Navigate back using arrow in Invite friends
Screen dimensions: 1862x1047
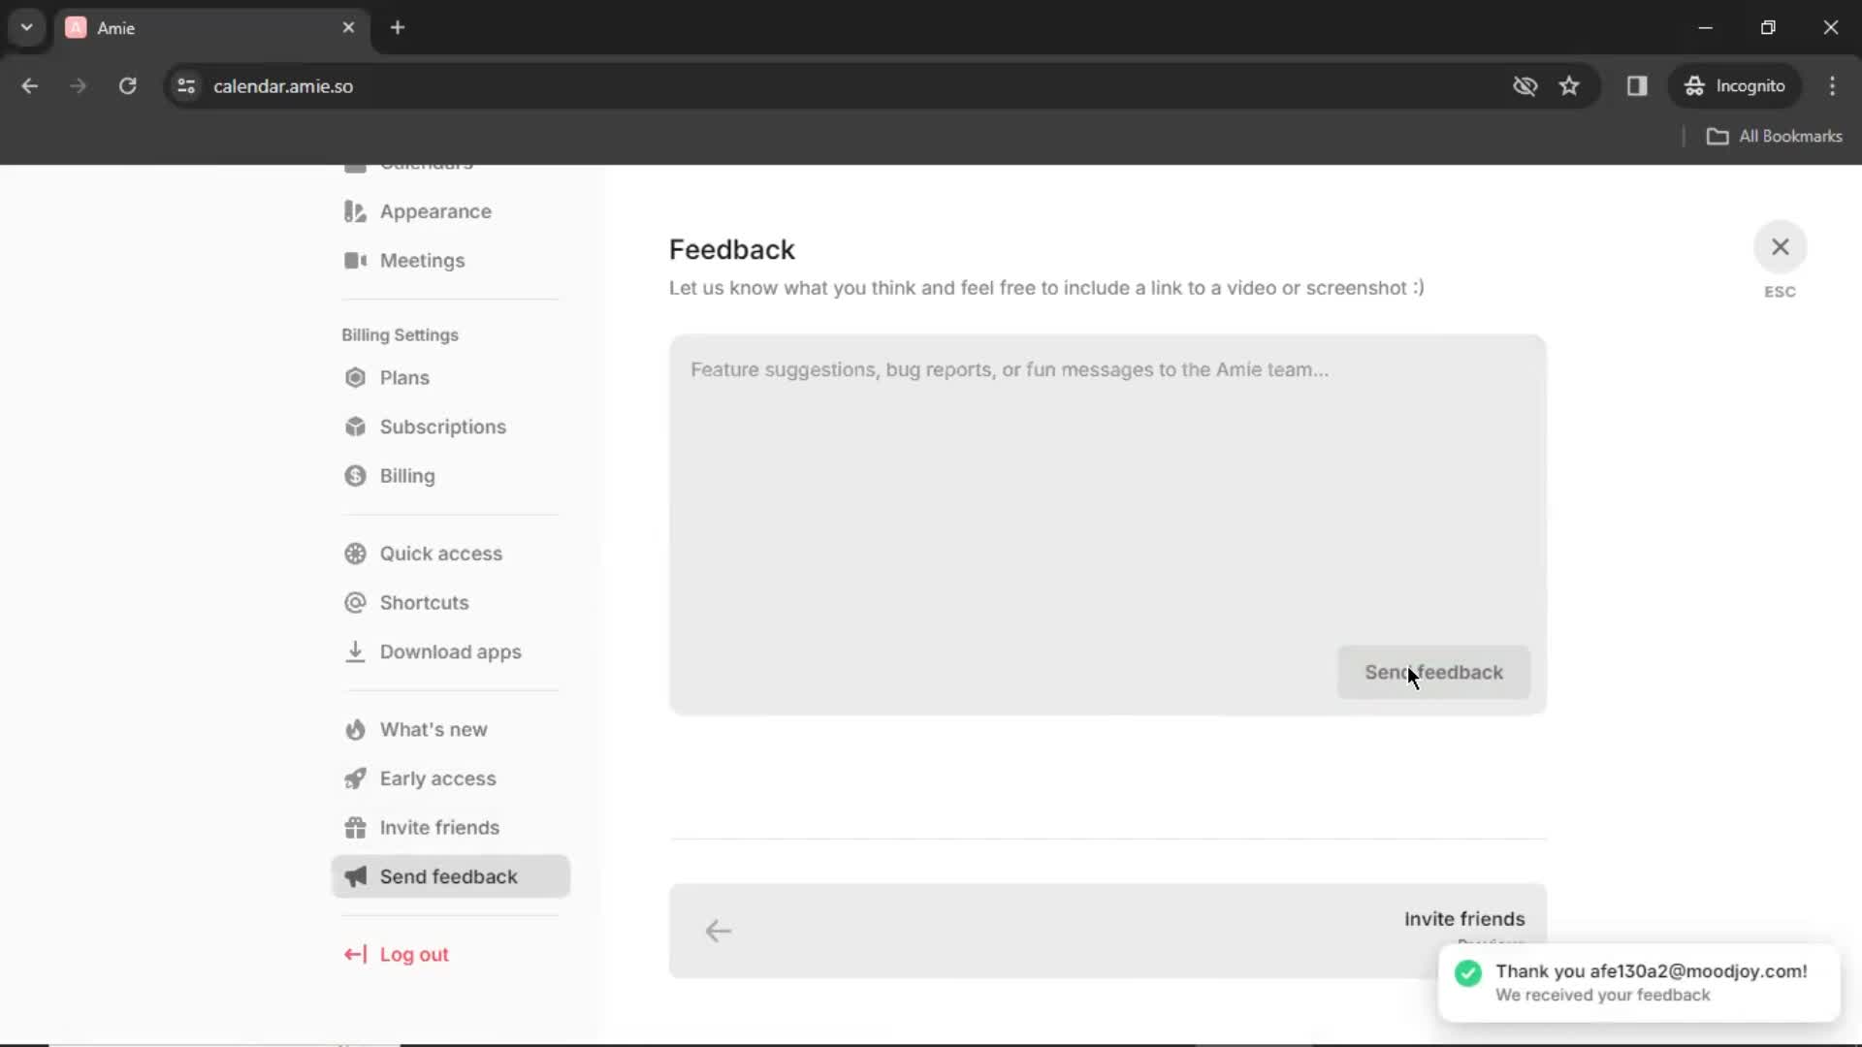coord(720,931)
